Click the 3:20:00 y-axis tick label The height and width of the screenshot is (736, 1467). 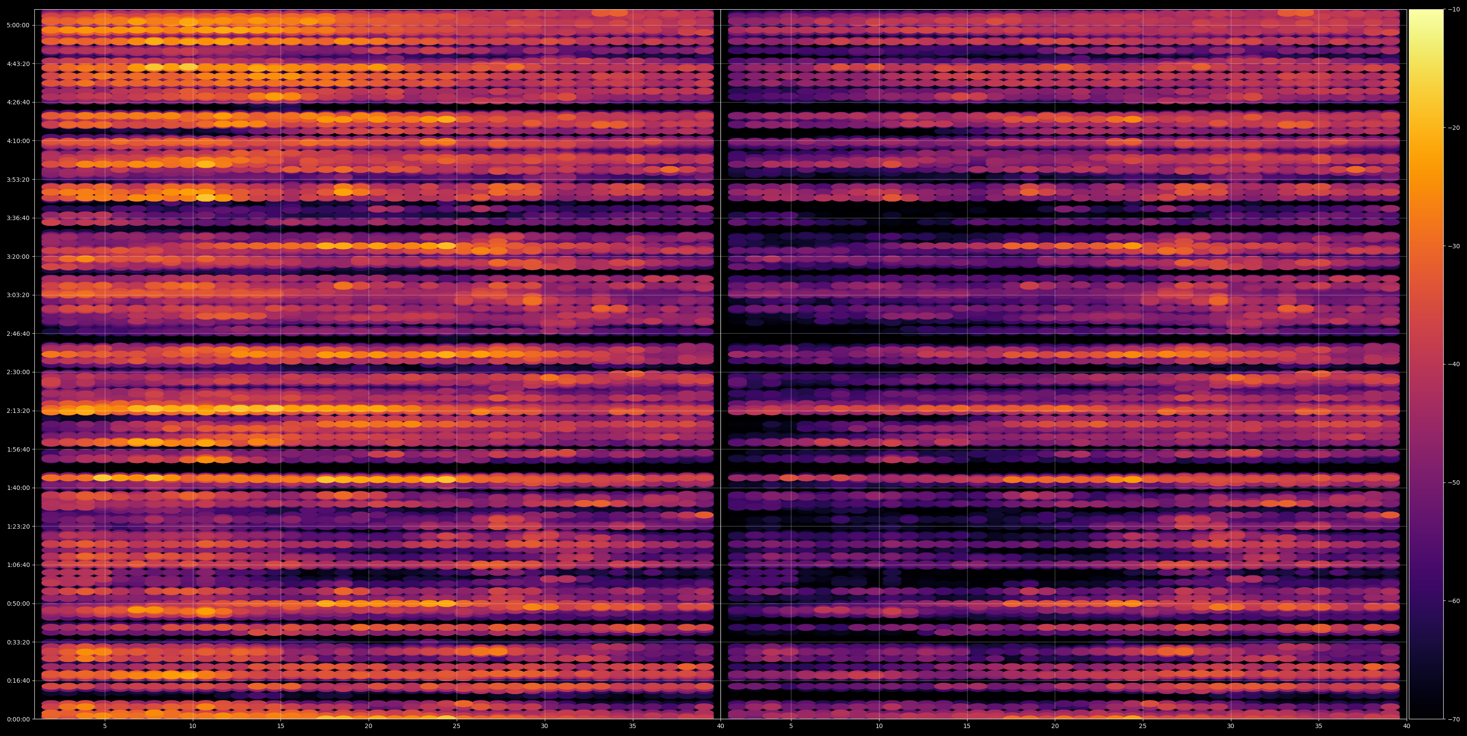pyautogui.click(x=18, y=257)
